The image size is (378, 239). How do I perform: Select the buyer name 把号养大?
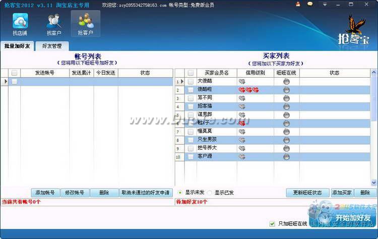207,148
